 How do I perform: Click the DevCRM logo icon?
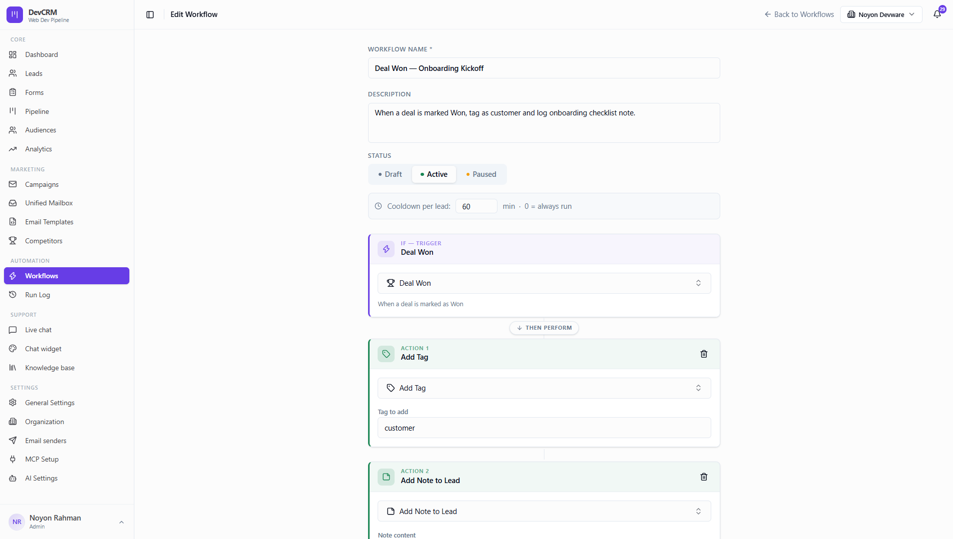[x=14, y=15]
